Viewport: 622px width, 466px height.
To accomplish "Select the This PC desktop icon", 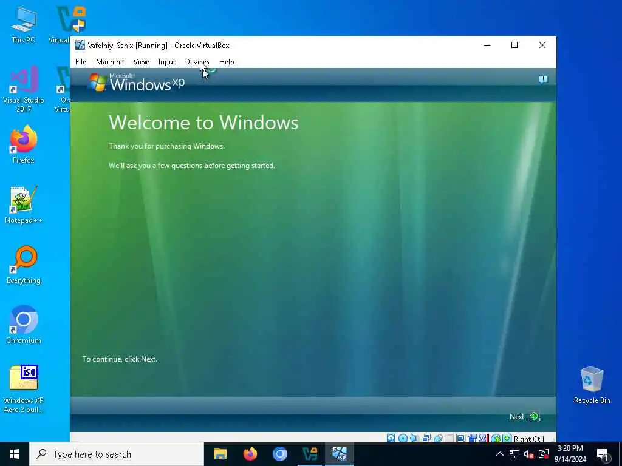I will pos(23,25).
